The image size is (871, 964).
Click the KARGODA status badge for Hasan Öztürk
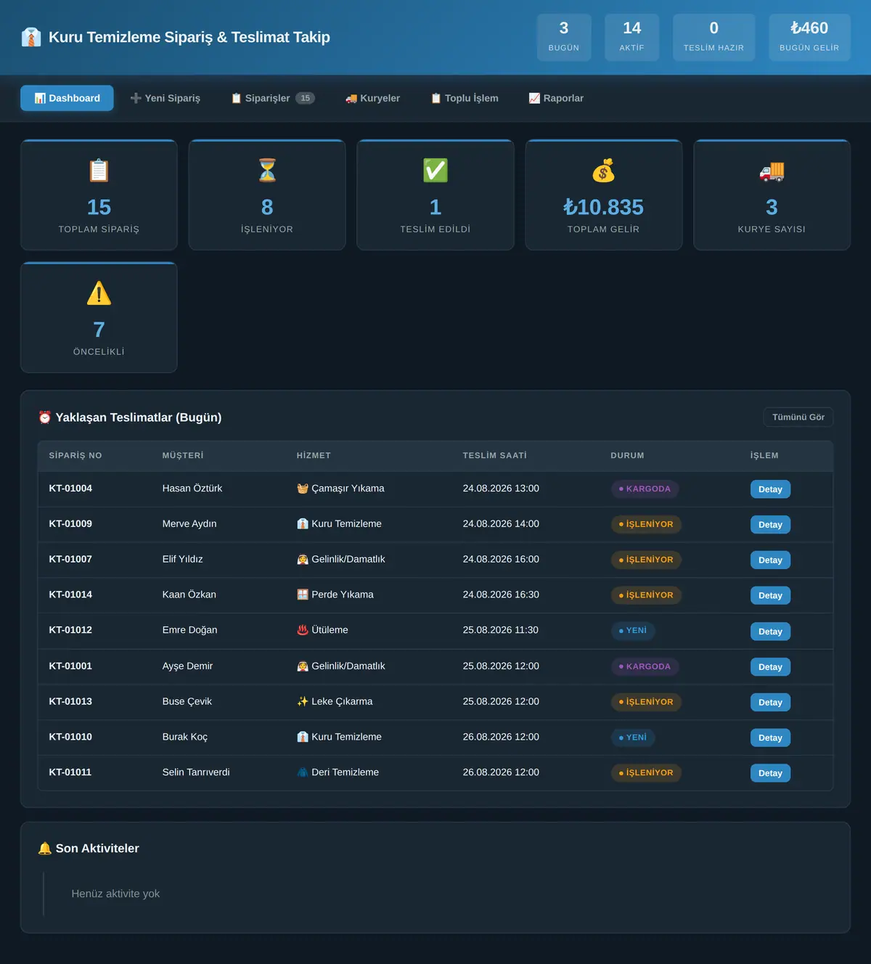click(645, 489)
